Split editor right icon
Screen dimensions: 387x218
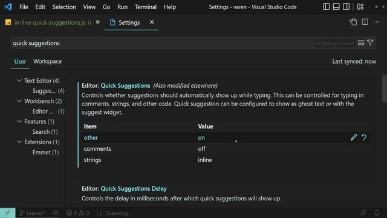(365, 22)
